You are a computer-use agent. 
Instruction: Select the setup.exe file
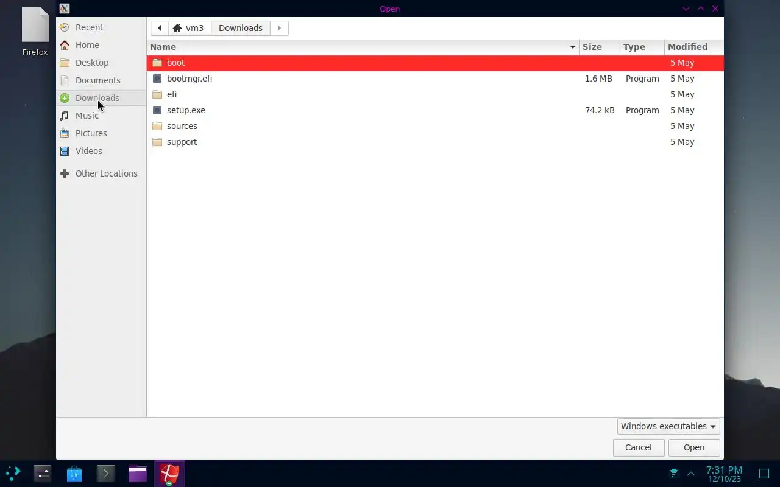[435, 110]
